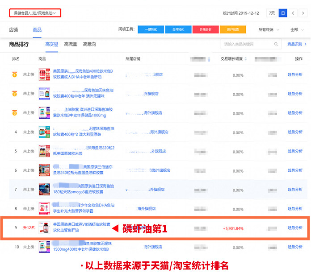Click the product keyword search field
311x277 pixels.
click(x=246, y=44)
